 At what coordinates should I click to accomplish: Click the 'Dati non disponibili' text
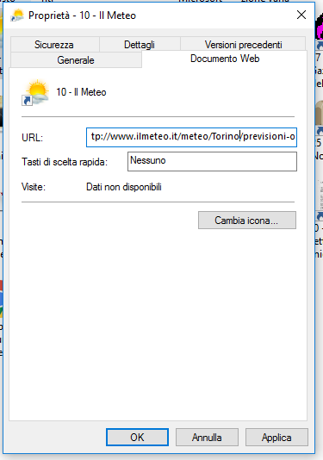click(124, 187)
